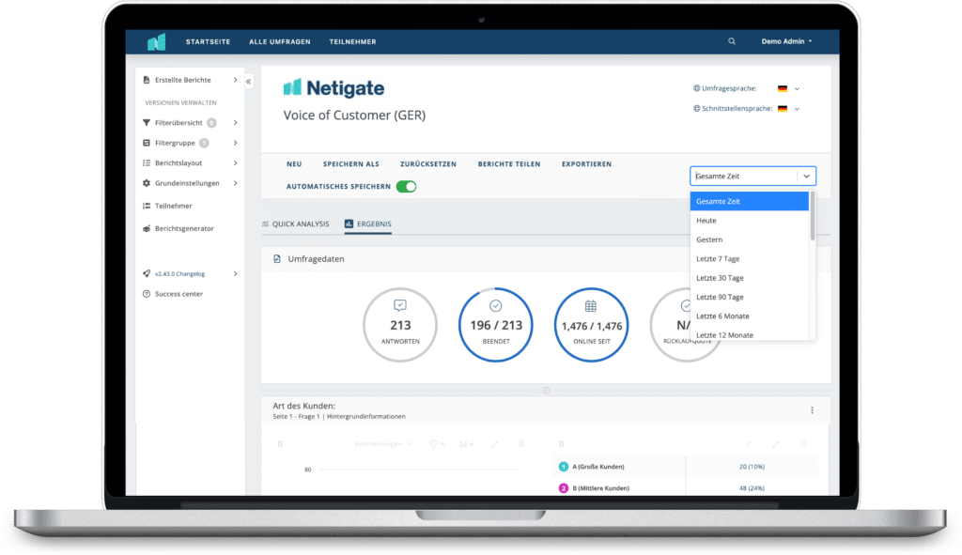Click the Grundeinstellungen gear icon
962x555 pixels.
146,183
